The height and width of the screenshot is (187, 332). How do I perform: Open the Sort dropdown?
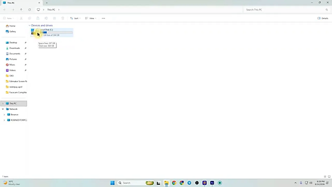click(75, 18)
